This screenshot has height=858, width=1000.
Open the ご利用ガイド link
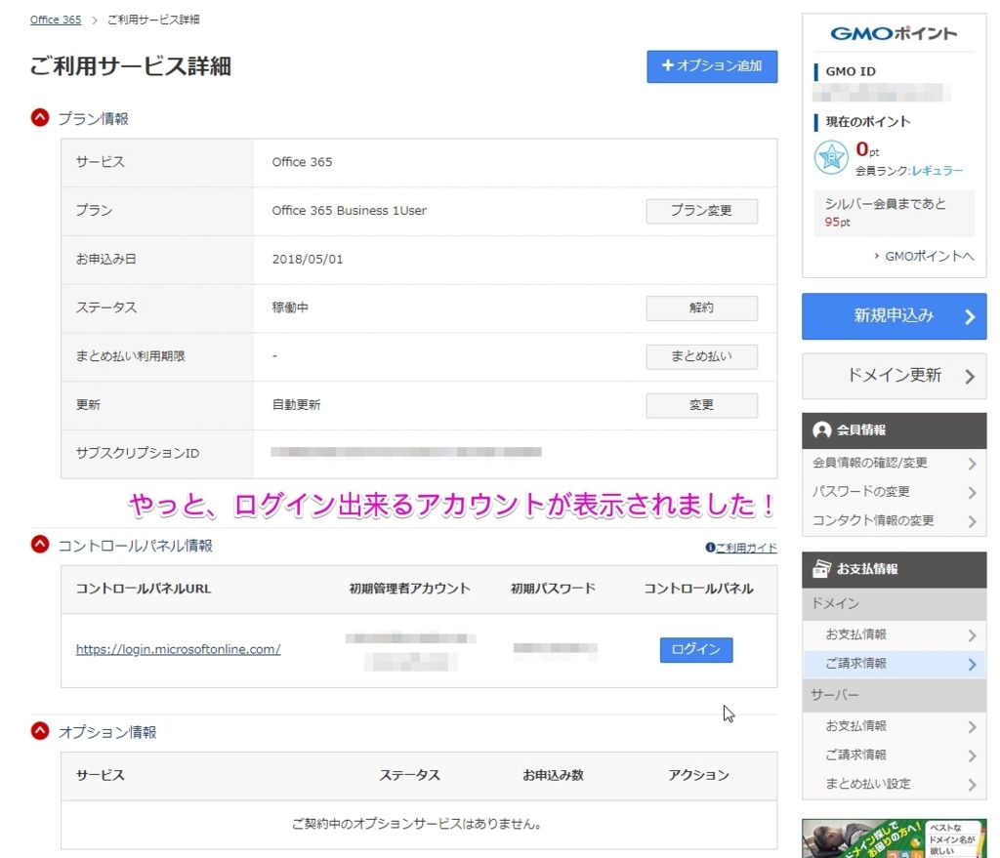coord(746,548)
